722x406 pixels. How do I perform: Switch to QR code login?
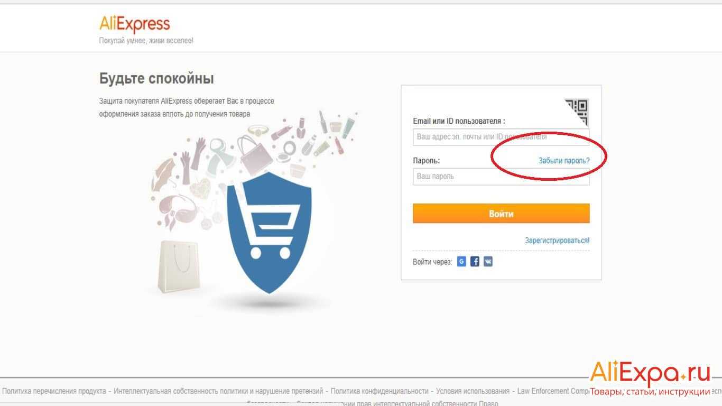point(578,109)
